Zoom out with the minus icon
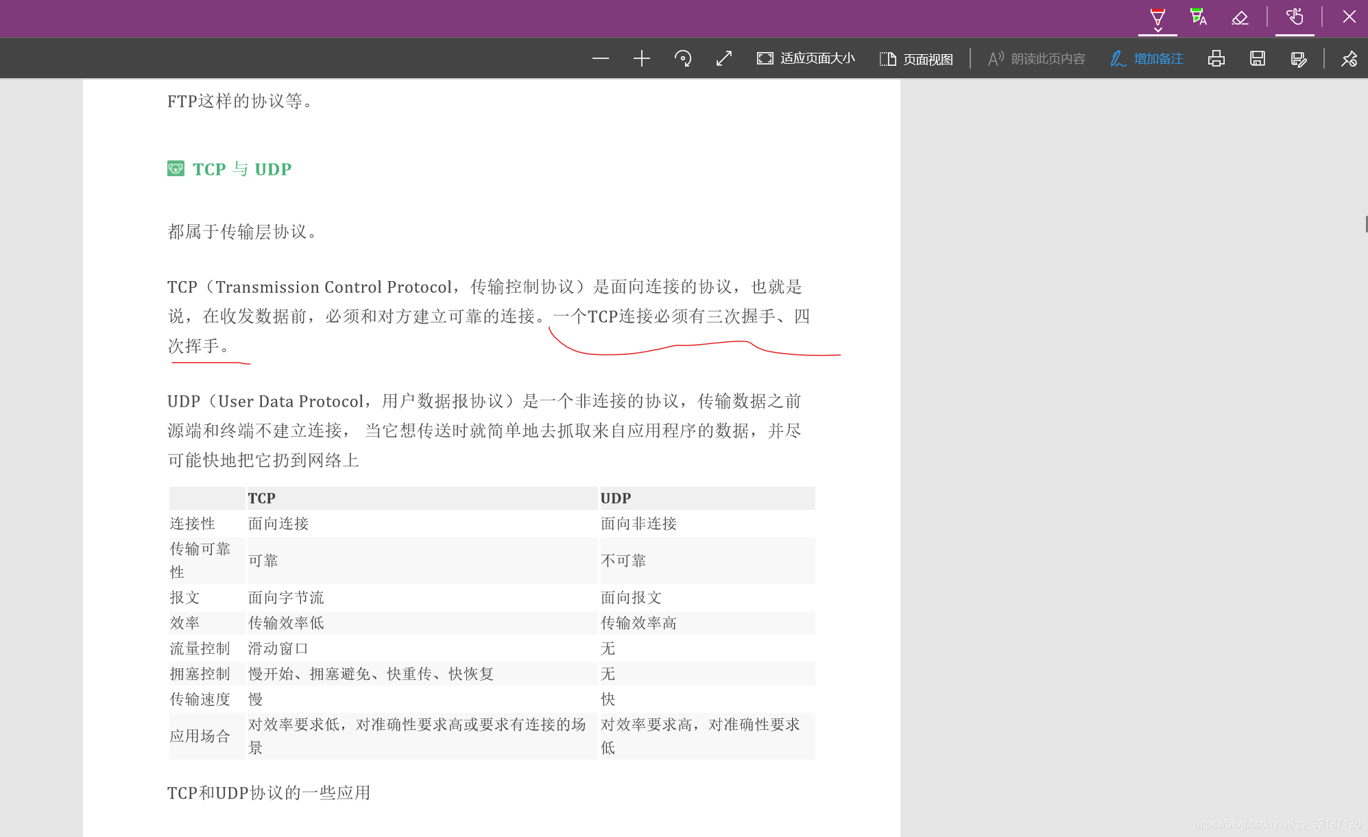1368x837 pixels. click(x=601, y=59)
